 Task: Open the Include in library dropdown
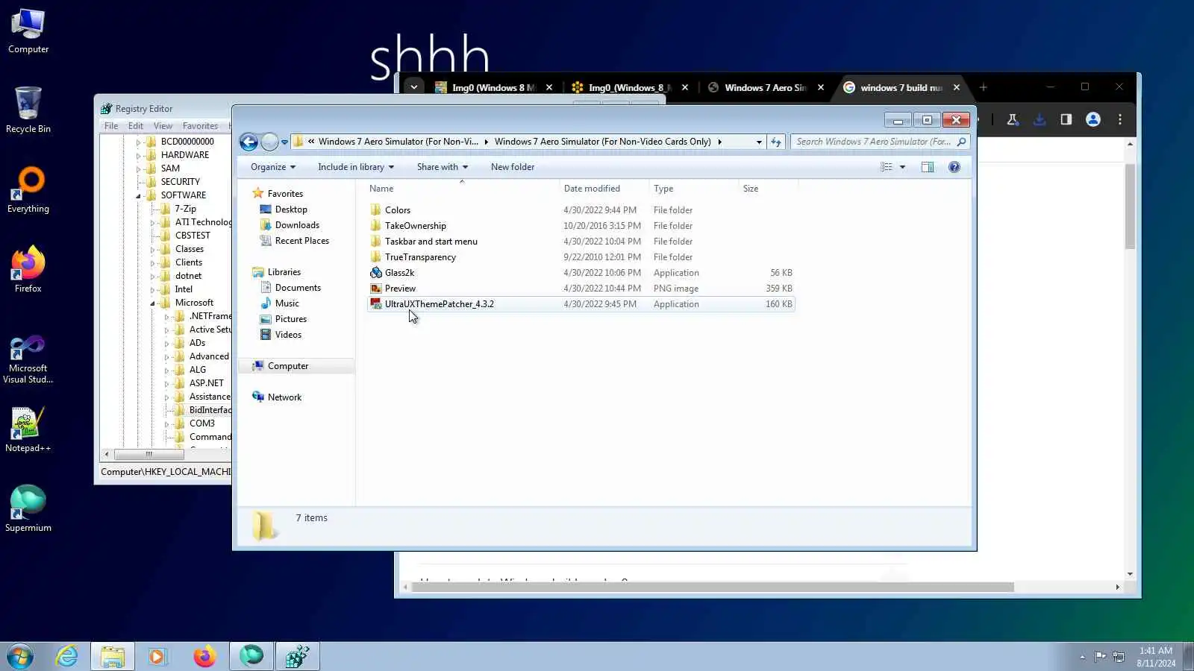click(x=356, y=167)
